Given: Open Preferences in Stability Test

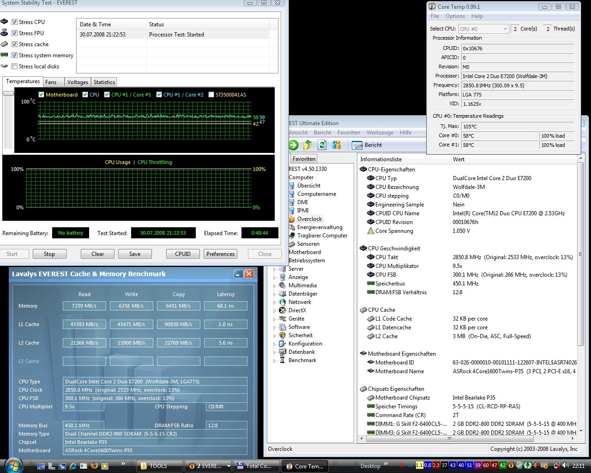Looking at the screenshot, I should tap(220, 254).
